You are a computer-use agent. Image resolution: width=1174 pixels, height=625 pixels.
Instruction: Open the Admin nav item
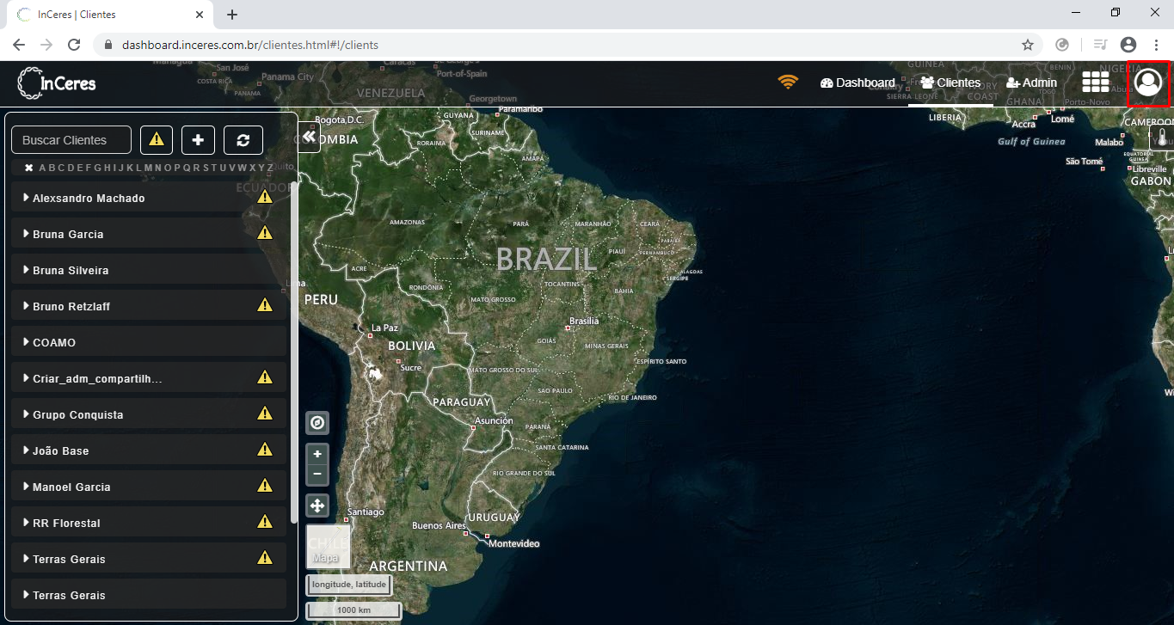tap(1031, 83)
